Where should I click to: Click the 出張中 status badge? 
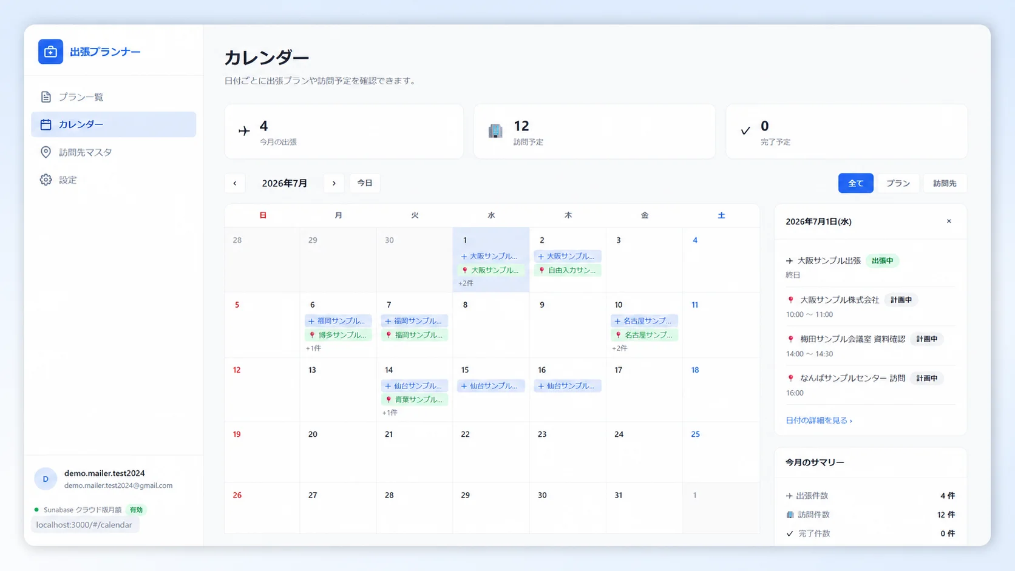882,261
